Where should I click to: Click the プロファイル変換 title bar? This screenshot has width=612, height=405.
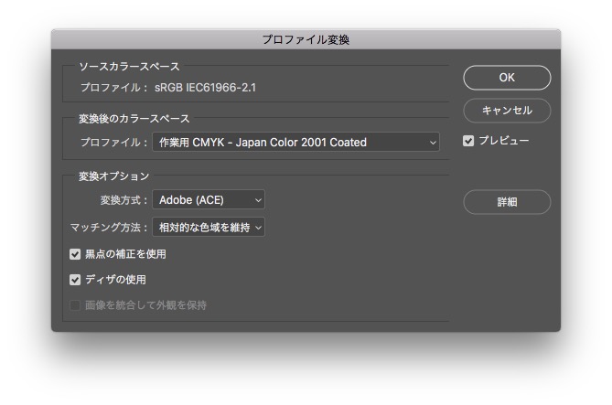click(306, 39)
